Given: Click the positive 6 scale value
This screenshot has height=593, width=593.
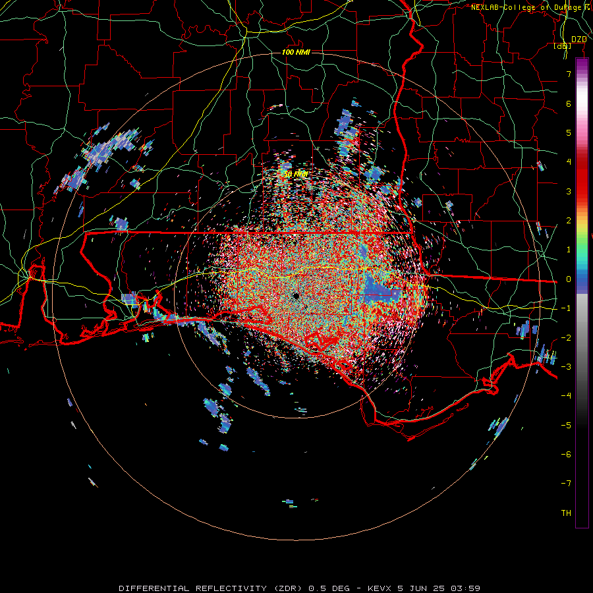Looking at the screenshot, I should coord(569,103).
